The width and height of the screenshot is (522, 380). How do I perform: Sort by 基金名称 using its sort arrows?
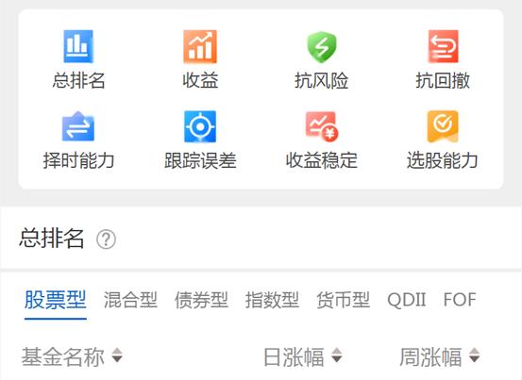(117, 355)
